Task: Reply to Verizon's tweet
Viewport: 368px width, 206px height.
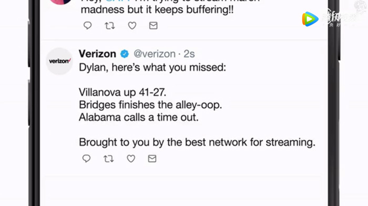Action: pyautogui.click(x=86, y=159)
